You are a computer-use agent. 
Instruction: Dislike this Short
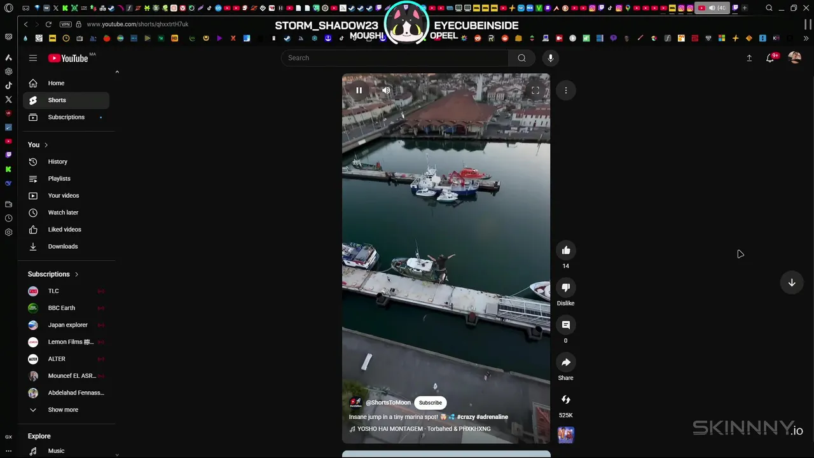(x=565, y=288)
